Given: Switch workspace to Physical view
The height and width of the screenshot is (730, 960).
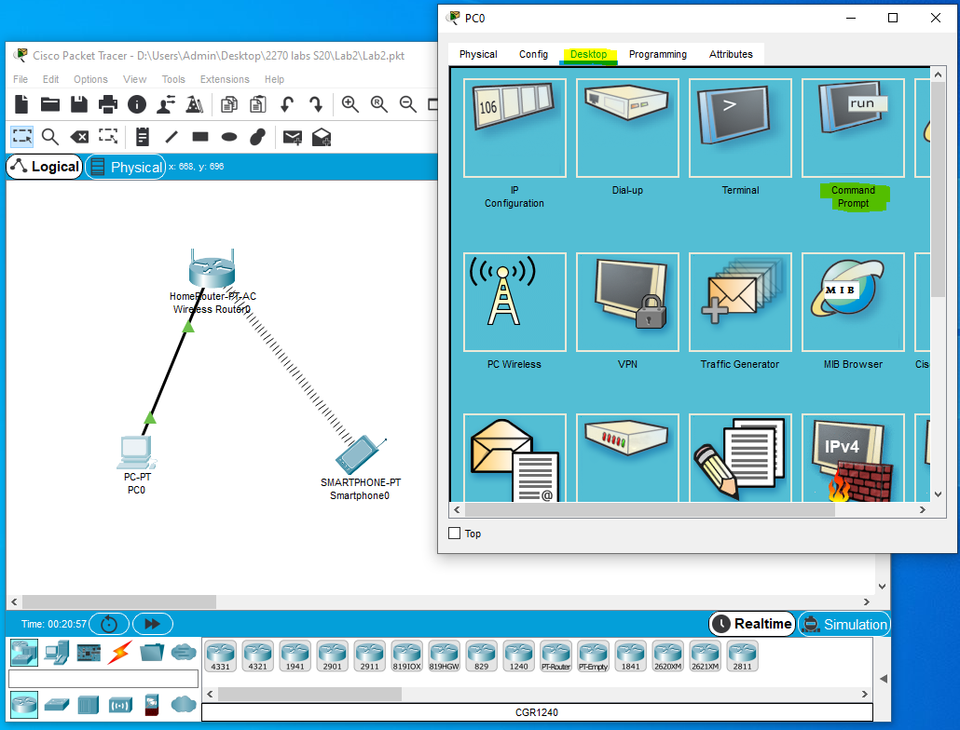Looking at the screenshot, I should coord(126,167).
